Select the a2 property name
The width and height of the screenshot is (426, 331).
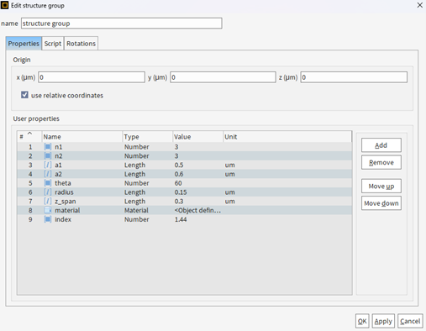58,174
